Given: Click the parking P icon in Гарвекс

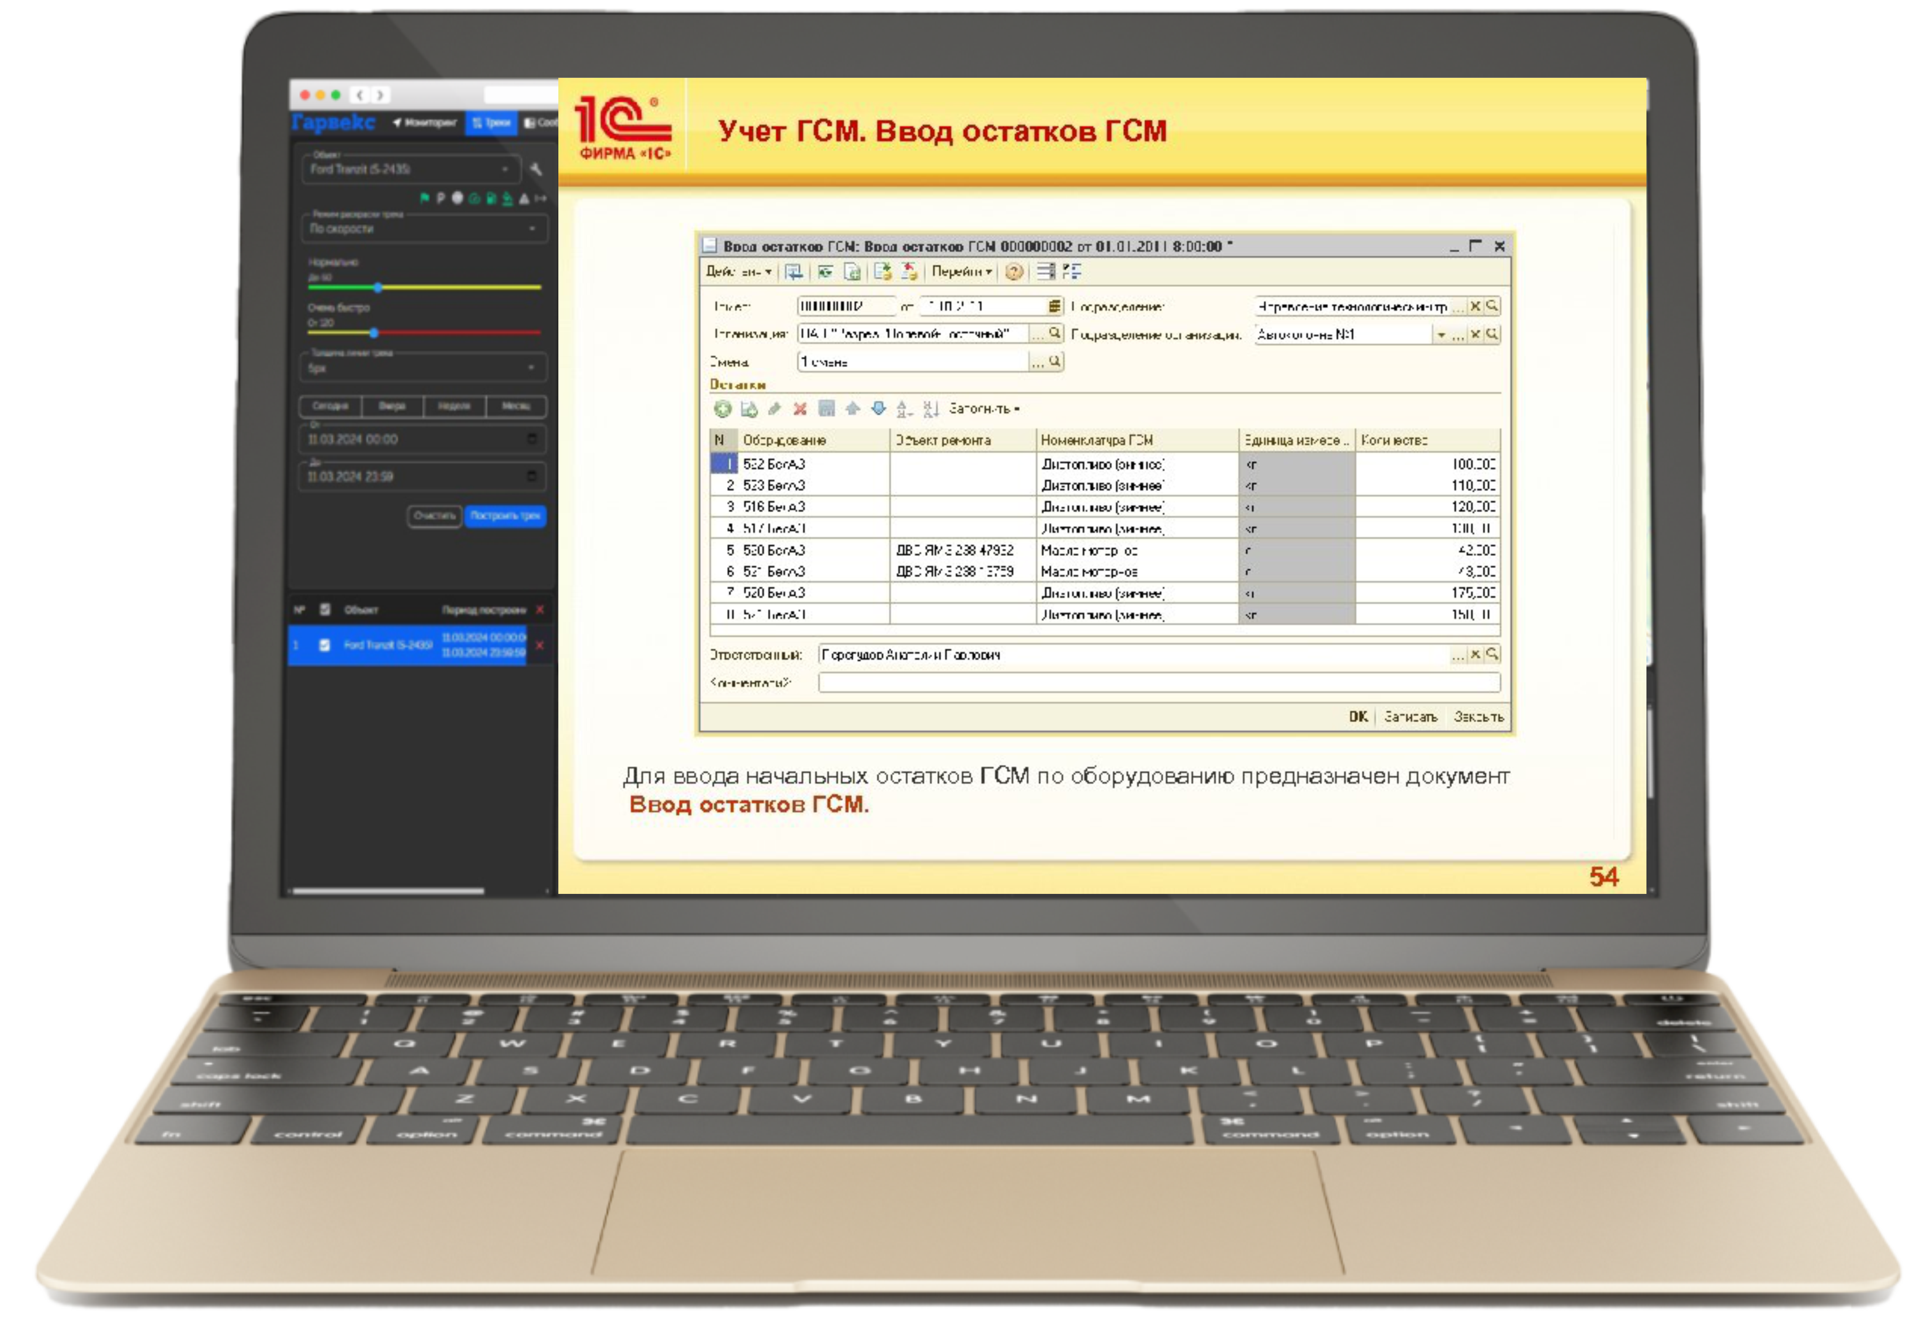Looking at the screenshot, I should (x=441, y=198).
